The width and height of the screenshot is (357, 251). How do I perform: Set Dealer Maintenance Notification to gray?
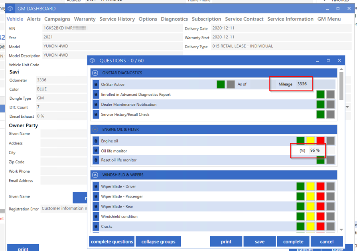[330, 104]
